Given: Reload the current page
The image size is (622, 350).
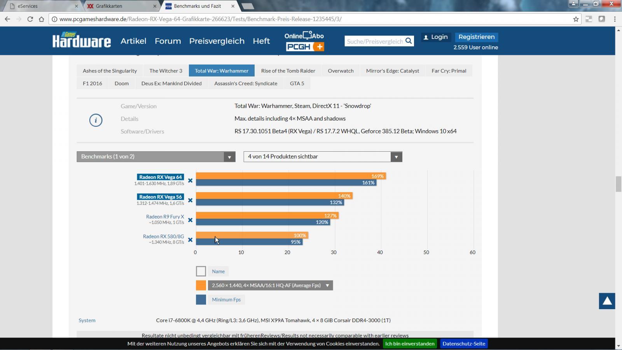Looking at the screenshot, I should pos(30,19).
